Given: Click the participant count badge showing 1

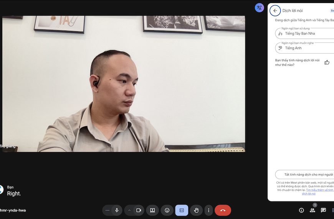Looking at the screenshot, I should pyautogui.click(x=315, y=205).
